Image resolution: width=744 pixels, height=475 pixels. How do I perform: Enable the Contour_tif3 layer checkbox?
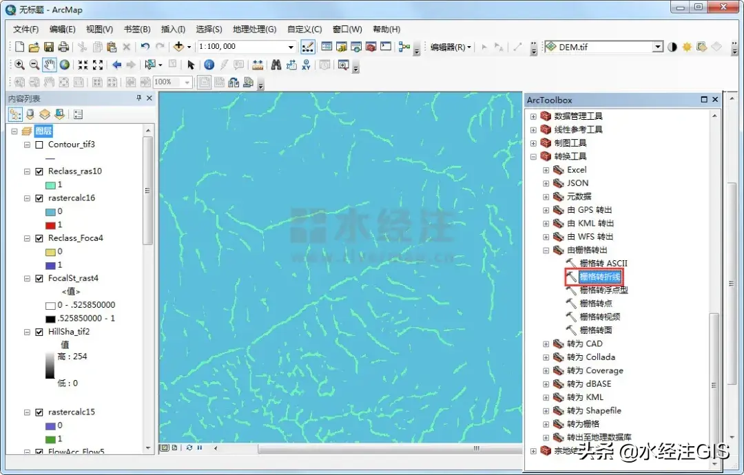[39, 145]
